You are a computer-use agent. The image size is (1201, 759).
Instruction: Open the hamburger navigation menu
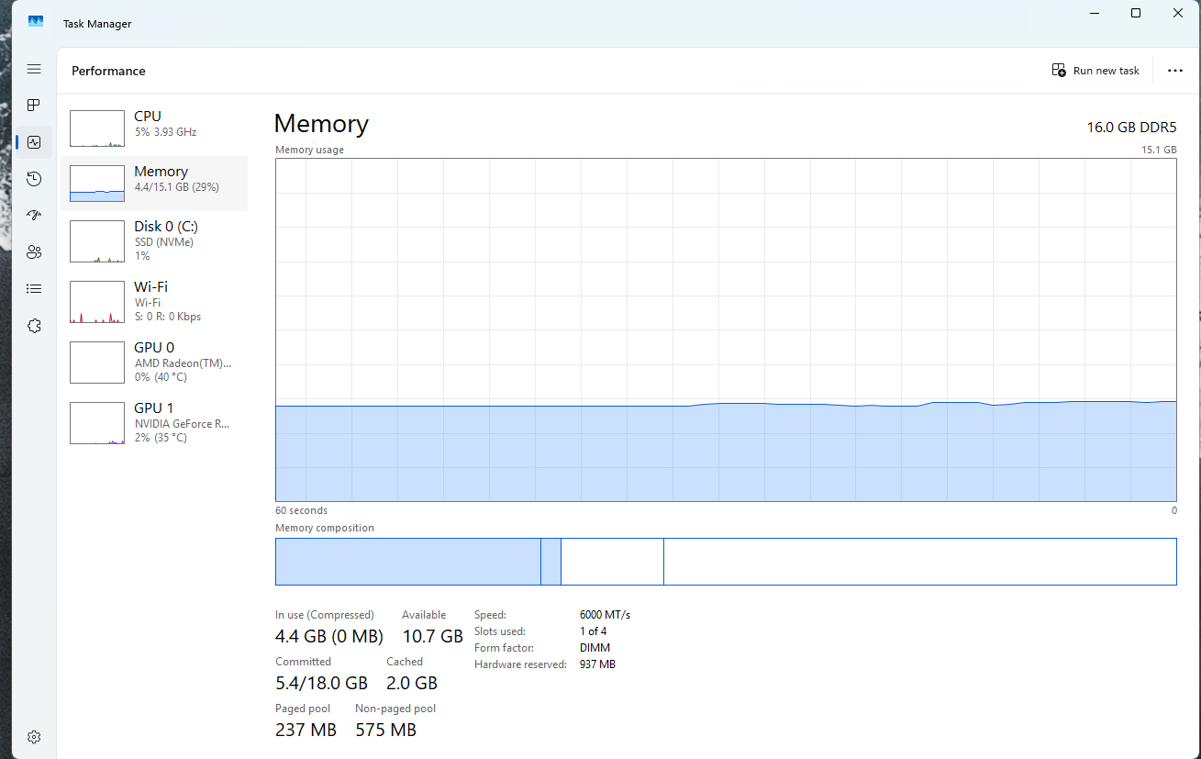click(34, 69)
